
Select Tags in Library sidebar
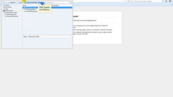[6, 9]
